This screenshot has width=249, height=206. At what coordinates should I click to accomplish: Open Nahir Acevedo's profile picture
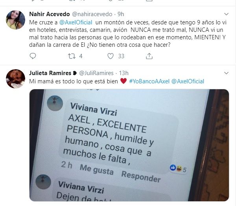[16, 20]
